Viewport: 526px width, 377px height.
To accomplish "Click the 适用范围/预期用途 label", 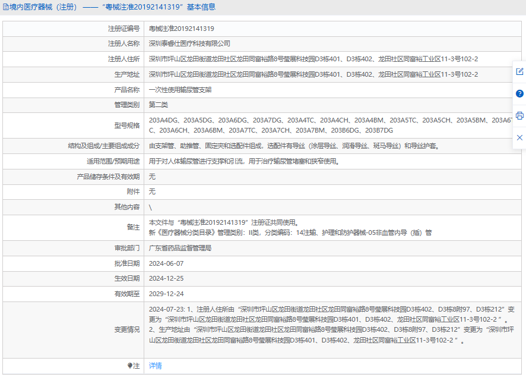I will (x=113, y=161).
